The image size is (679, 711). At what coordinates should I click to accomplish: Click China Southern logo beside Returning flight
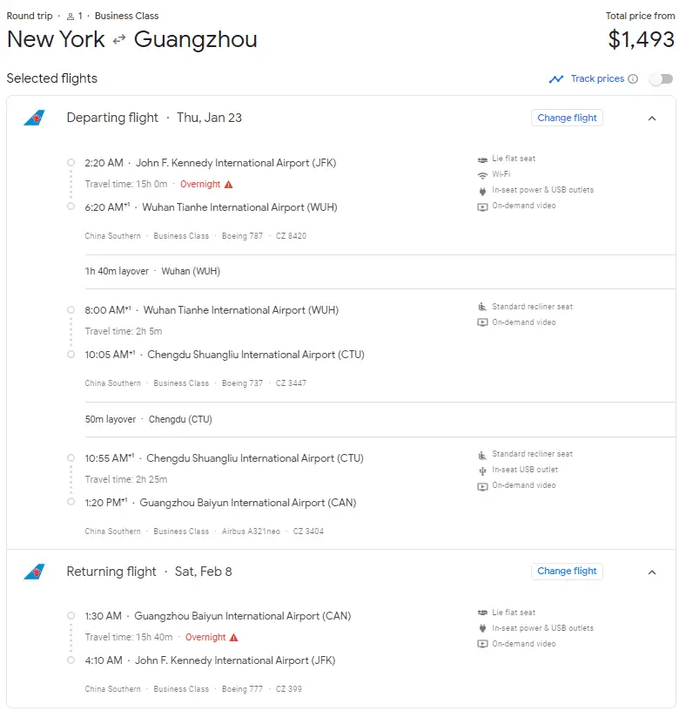[34, 572]
